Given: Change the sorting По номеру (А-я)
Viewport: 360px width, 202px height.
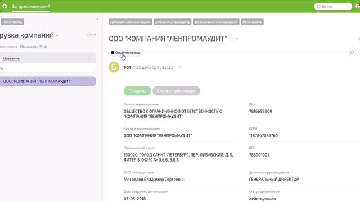Looking at the screenshot, I should point(34,47).
